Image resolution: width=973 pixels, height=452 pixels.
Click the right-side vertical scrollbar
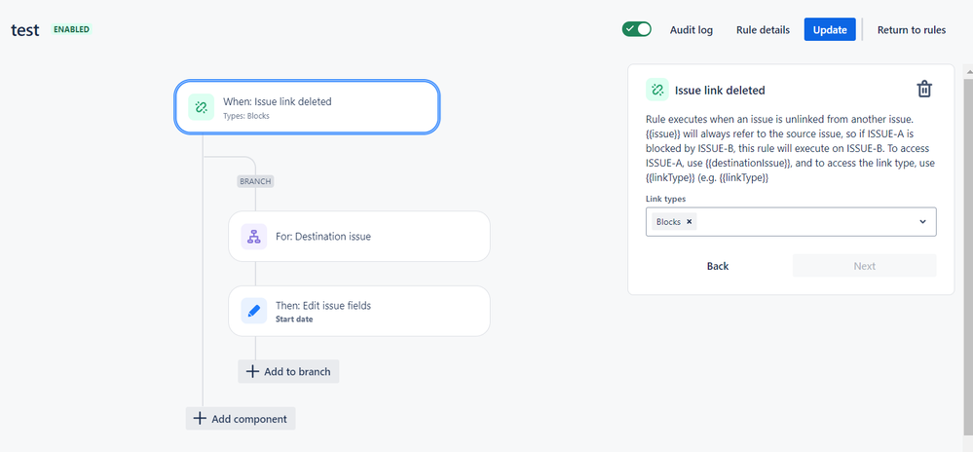(x=967, y=248)
